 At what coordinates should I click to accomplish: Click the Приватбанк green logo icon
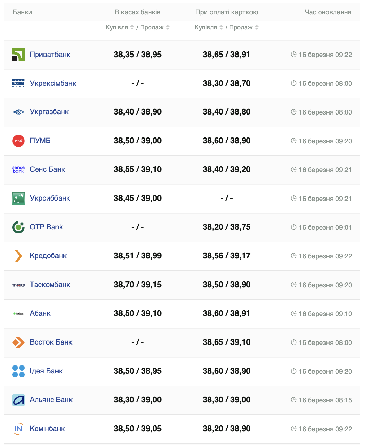tap(18, 55)
